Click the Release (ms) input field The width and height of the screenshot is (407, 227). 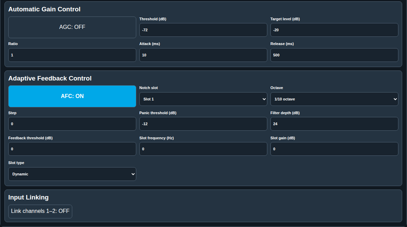334,55
